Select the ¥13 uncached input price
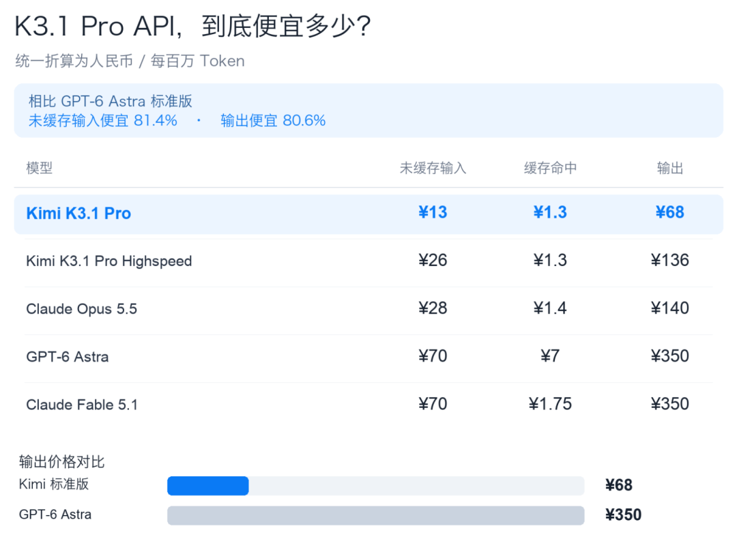The height and width of the screenshot is (537, 737). pyautogui.click(x=433, y=212)
